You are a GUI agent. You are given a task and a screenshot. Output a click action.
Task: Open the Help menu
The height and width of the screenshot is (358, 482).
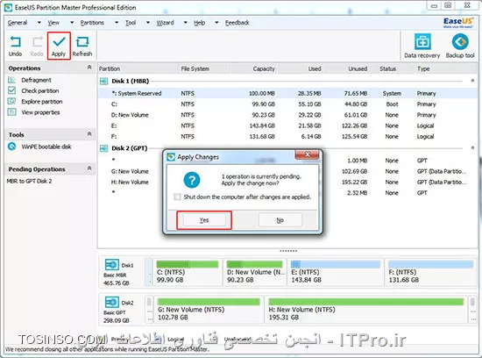tap(200, 23)
